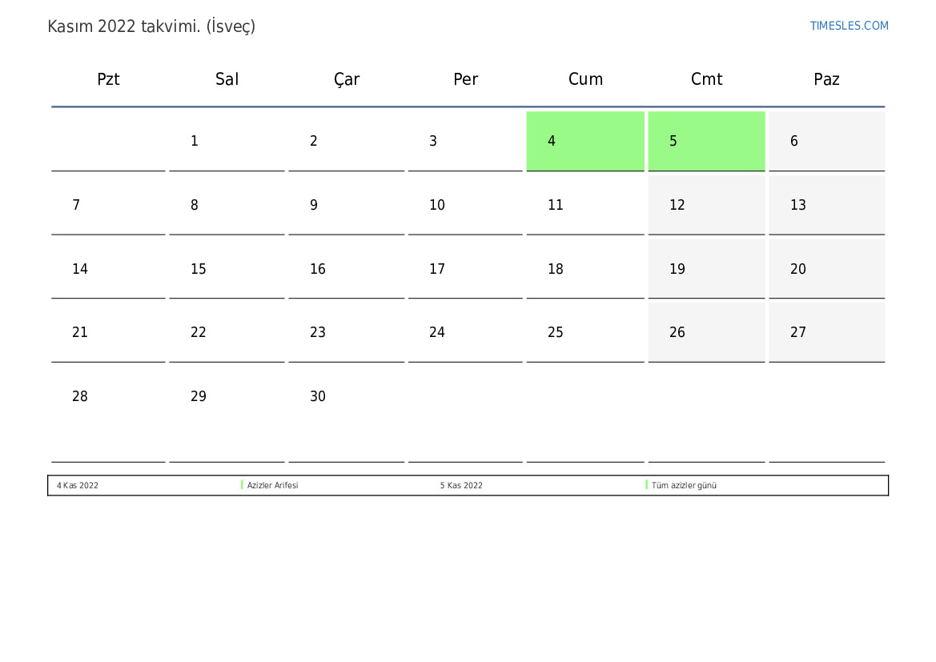This screenshot has width=936, height=662.
Task: Click the calendar title Kasım 2022 takvimi
Action: point(151,26)
